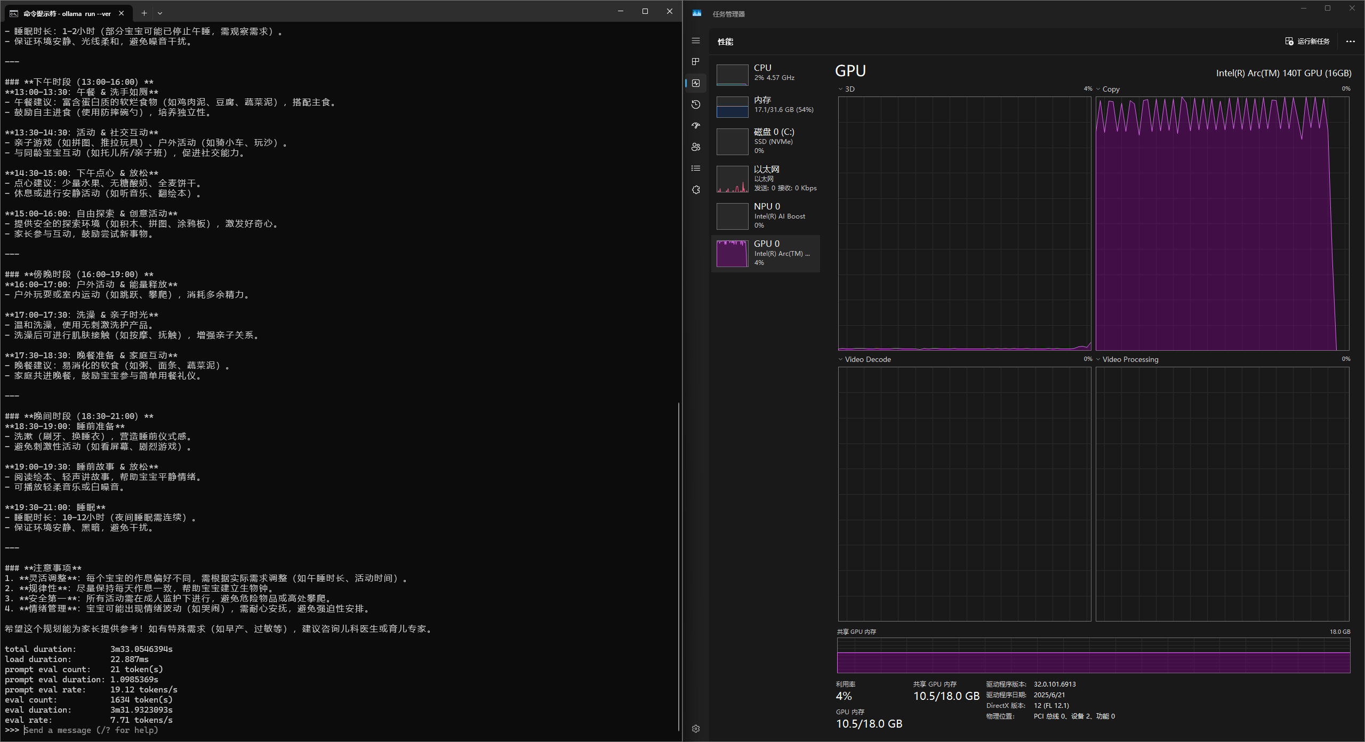
Task: Open Task Manager settings gear
Action: point(695,729)
